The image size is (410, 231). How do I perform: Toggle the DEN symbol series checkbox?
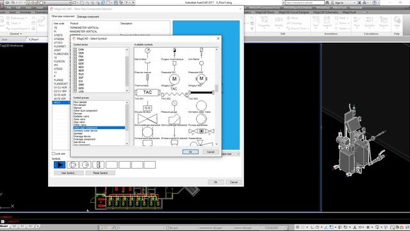pyautogui.click(x=75, y=53)
